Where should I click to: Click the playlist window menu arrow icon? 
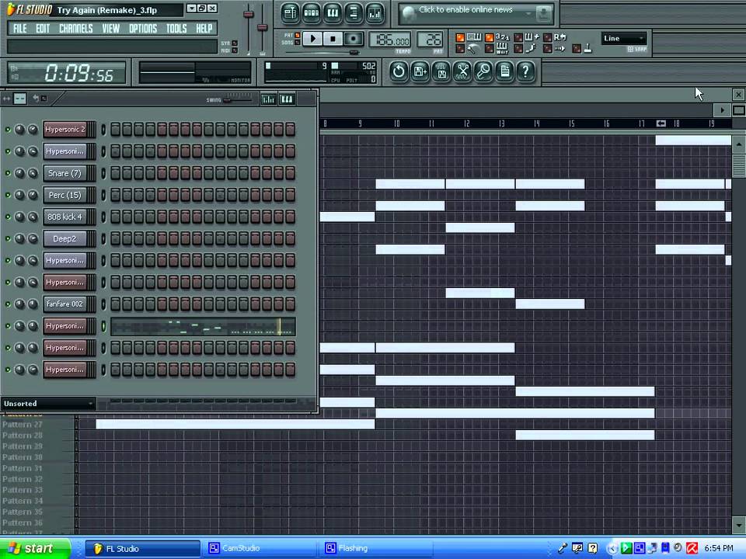(x=722, y=110)
